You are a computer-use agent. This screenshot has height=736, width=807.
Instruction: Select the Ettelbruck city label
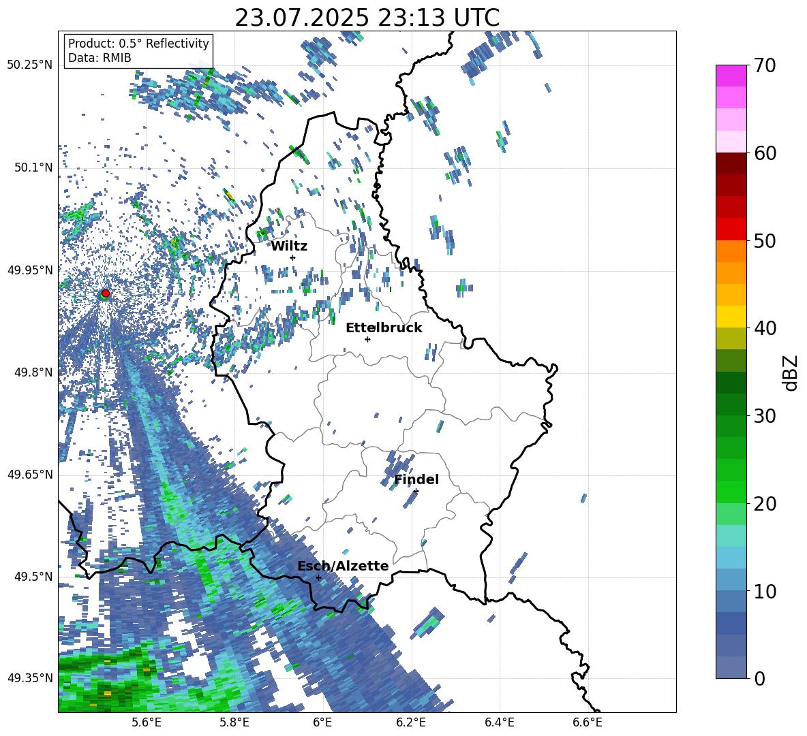click(x=384, y=328)
